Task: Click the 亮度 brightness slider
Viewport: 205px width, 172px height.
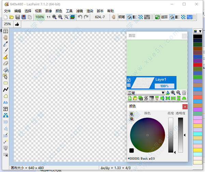Action: coord(171,135)
